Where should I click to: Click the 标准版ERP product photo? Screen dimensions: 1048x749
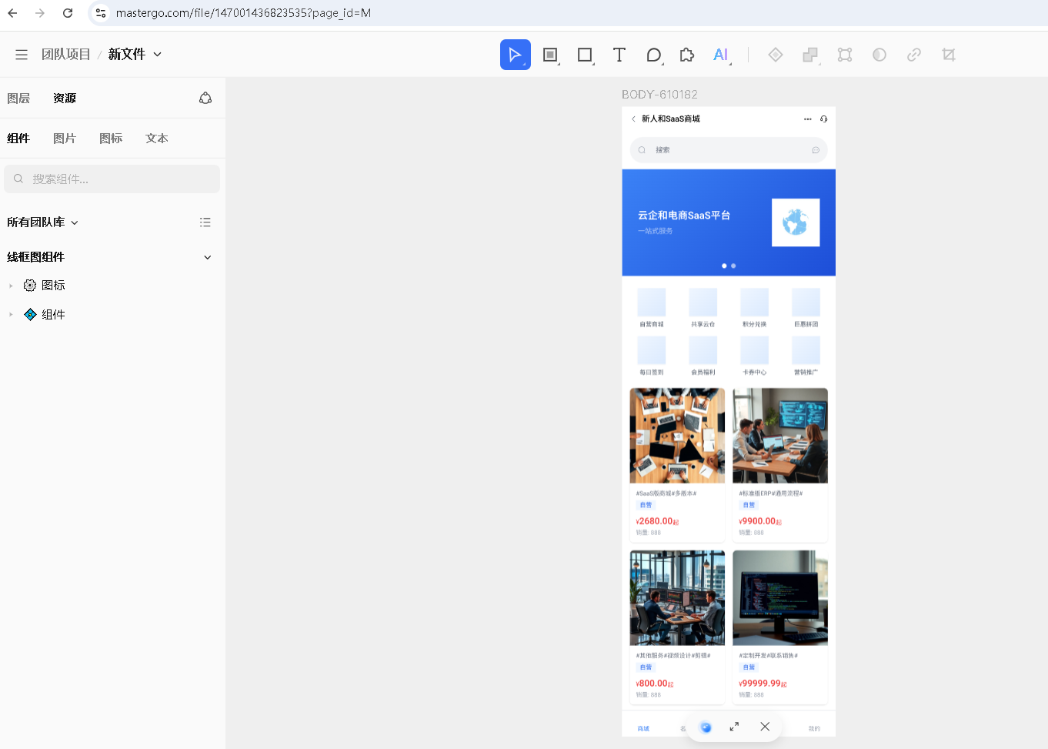(x=780, y=436)
